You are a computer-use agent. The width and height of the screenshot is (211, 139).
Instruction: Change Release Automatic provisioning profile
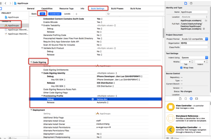pyautogui.click(x=103, y=102)
